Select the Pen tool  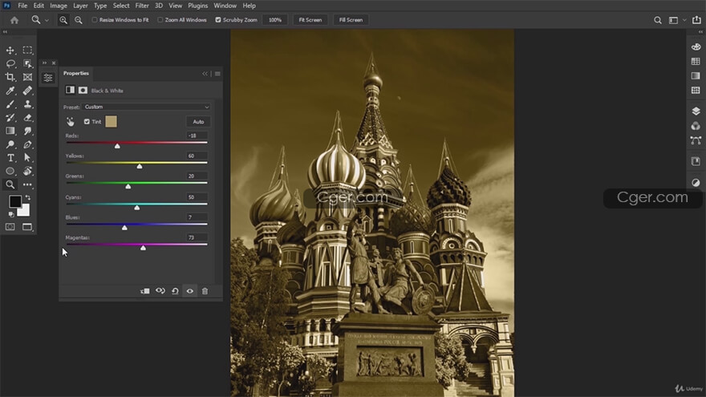coord(27,144)
